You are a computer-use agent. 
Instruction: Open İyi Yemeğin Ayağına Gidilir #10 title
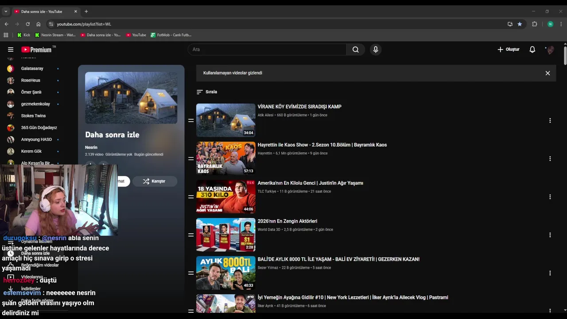point(353,297)
